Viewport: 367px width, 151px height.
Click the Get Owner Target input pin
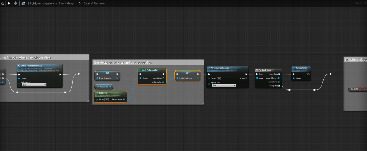coord(97,99)
